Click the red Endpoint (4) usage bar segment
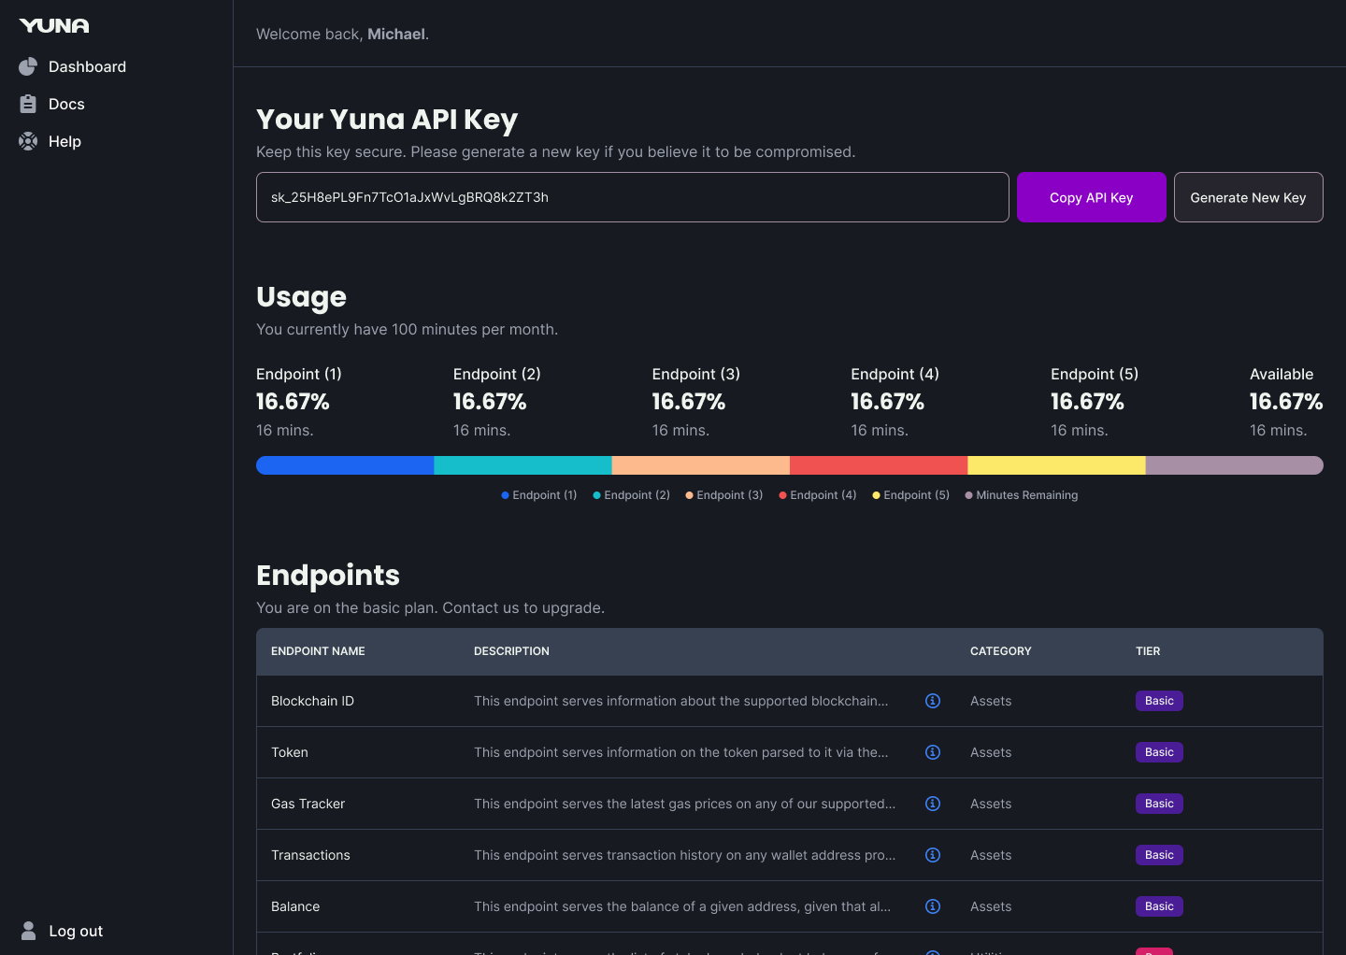The width and height of the screenshot is (1346, 955). point(879,465)
